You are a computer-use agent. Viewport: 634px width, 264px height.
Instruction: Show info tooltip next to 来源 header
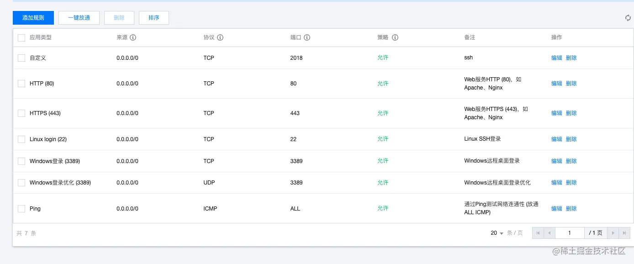tap(133, 37)
